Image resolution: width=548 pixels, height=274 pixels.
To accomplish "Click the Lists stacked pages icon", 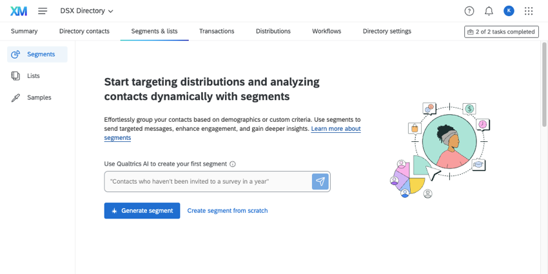I will 15,76.
